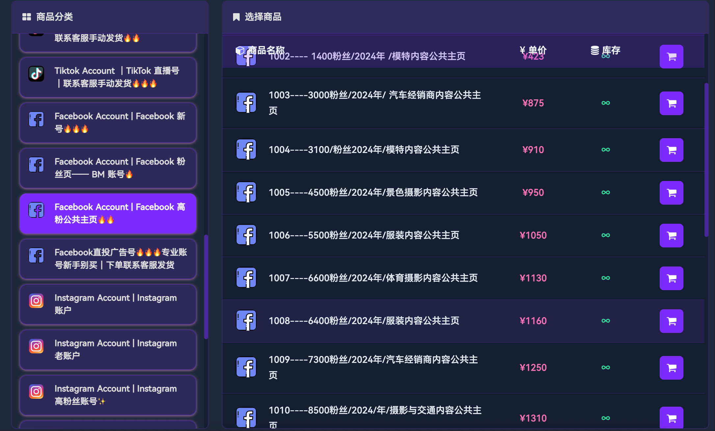Add item 1002 model page to cart

(x=671, y=57)
